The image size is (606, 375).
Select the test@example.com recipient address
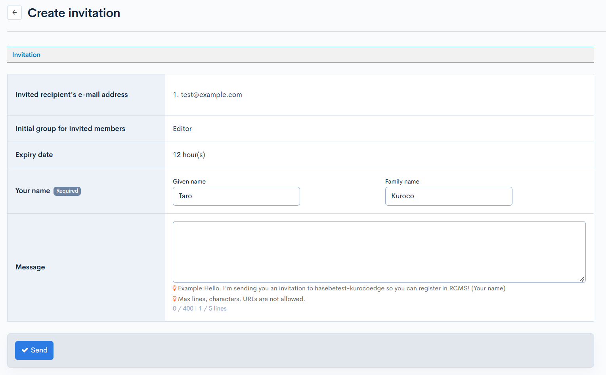pyautogui.click(x=211, y=95)
